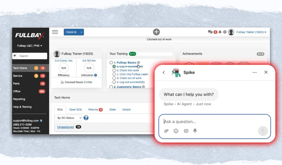
Task: Select the 2. Customers: Basics radio circle
Action: point(111,87)
